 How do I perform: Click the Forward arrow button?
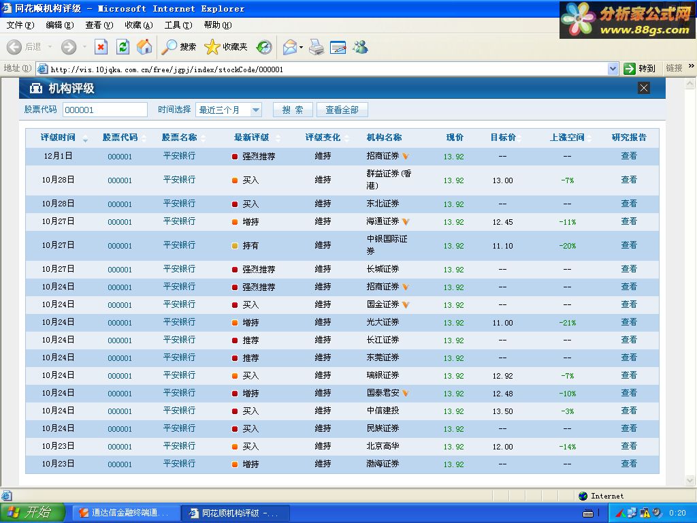pyautogui.click(x=69, y=47)
